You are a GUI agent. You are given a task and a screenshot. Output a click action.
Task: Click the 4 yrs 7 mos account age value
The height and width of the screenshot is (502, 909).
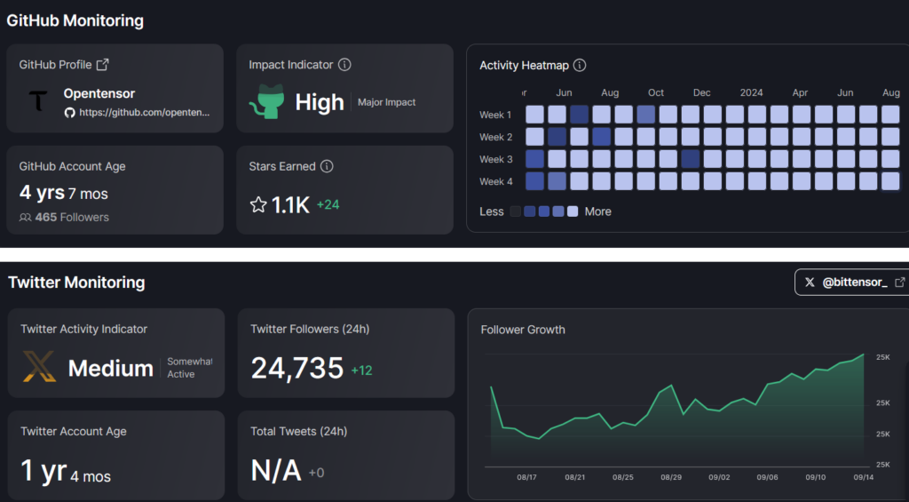click(64, 193)
